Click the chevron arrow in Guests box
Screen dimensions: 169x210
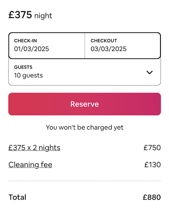149,72
